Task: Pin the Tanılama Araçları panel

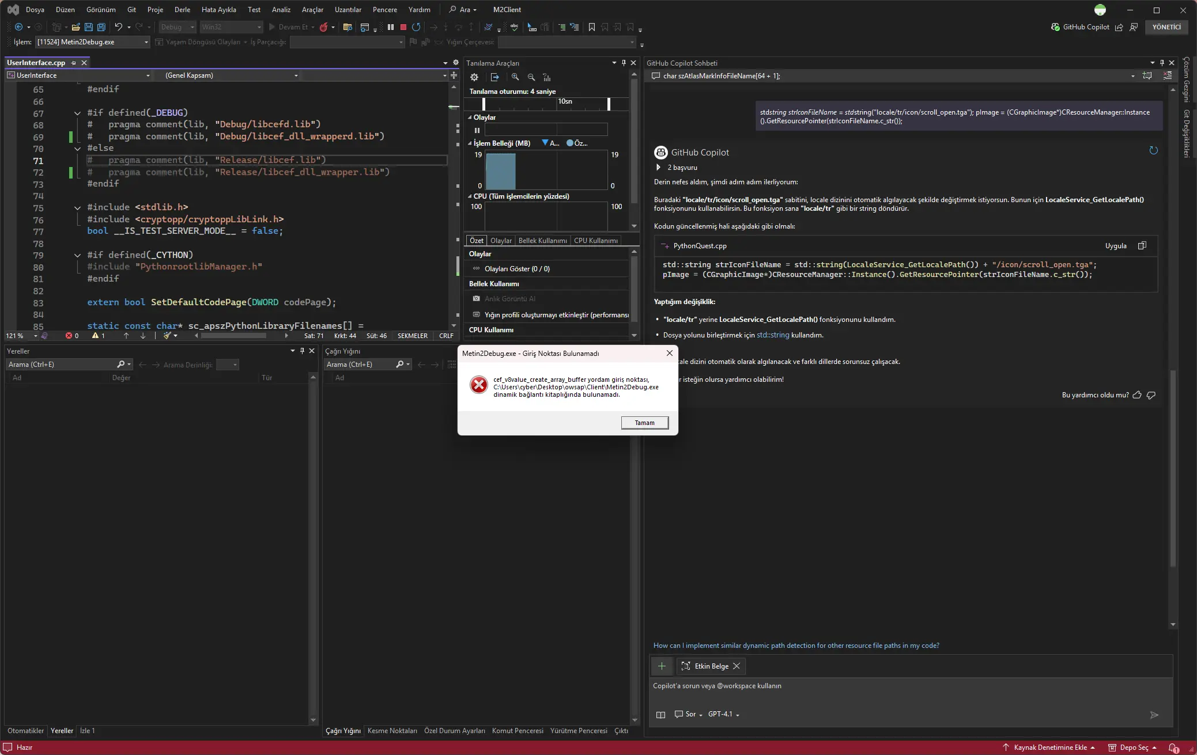Action: 624,63
